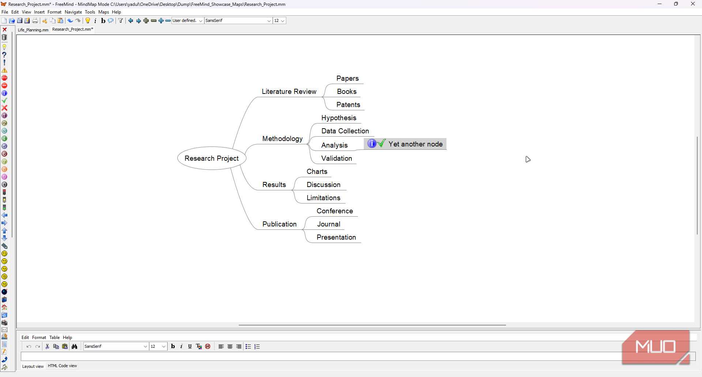702x377 pixels.
Task: Open the Insert menu
Action: click(39, 12)
